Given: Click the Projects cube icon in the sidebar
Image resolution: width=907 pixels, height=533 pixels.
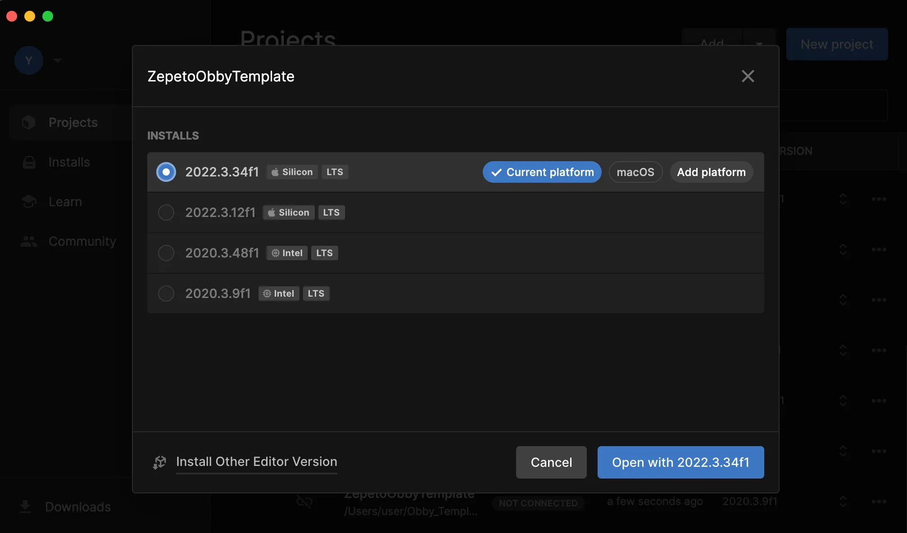Looking at the screenshot, I should pyautogui.click(x=29, y=122).
